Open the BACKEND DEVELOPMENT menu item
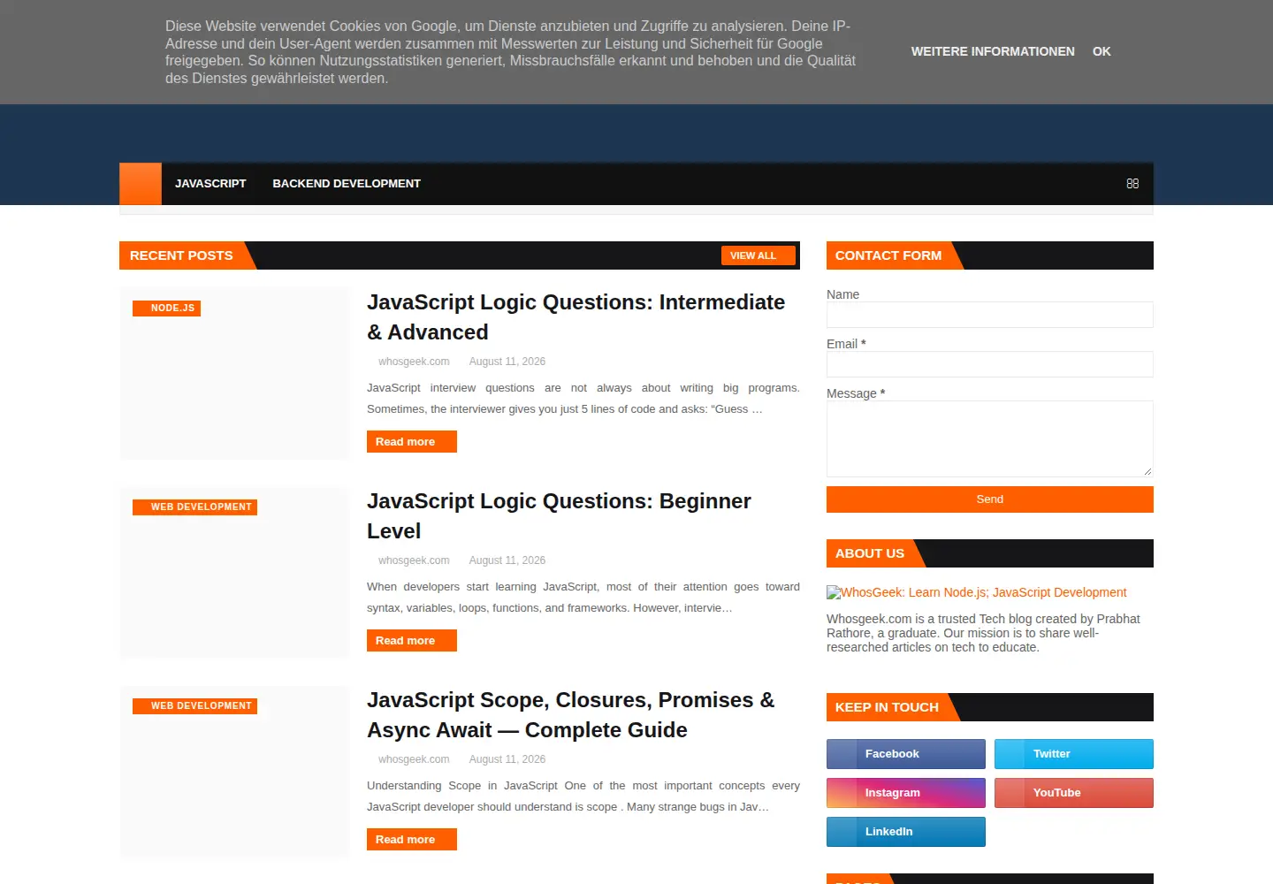 [347, 184]
